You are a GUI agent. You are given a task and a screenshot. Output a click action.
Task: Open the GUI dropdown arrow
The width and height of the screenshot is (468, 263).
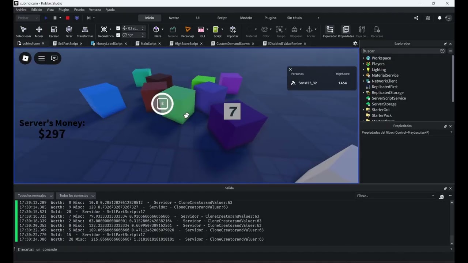pyautogui.click(x=207, y=29)
